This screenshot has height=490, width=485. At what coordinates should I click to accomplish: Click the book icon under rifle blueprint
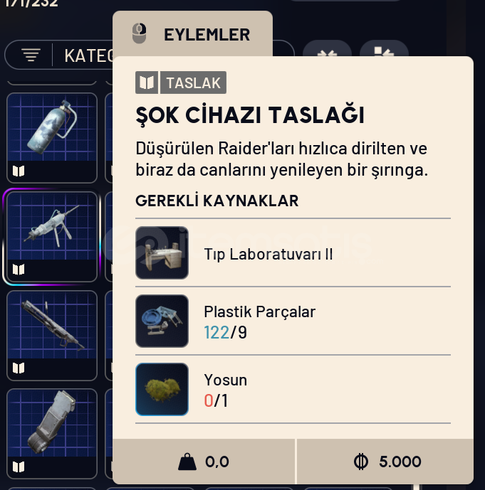[19, 368]
